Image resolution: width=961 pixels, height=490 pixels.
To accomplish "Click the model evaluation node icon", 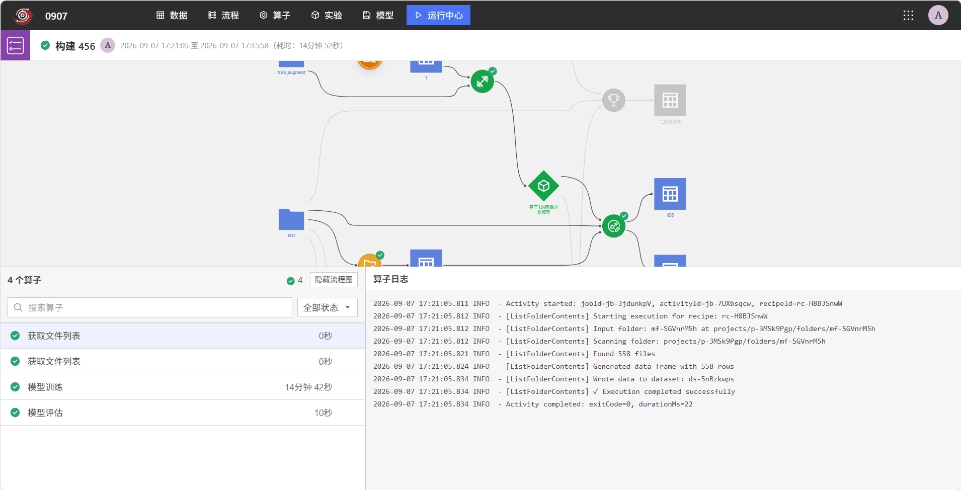I will point(613,226).
